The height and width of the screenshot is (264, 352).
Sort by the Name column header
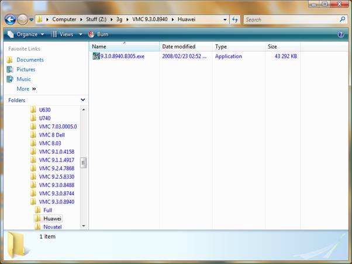[99, 46]
